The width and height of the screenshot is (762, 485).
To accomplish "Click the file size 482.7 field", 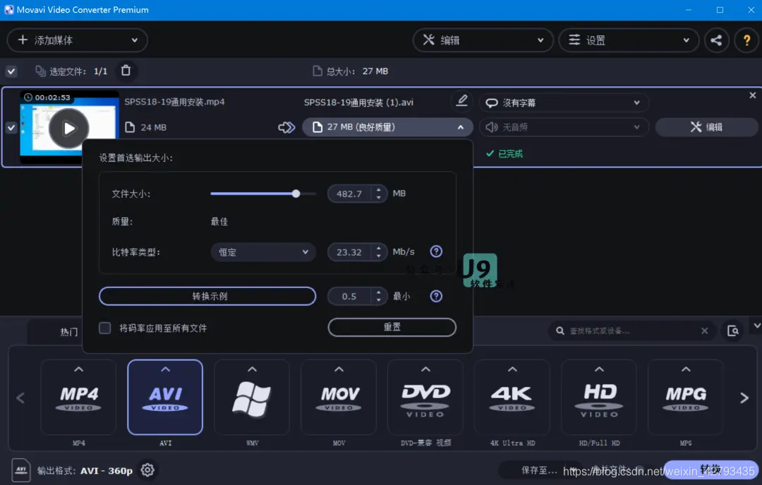I will tap(349, 193).
